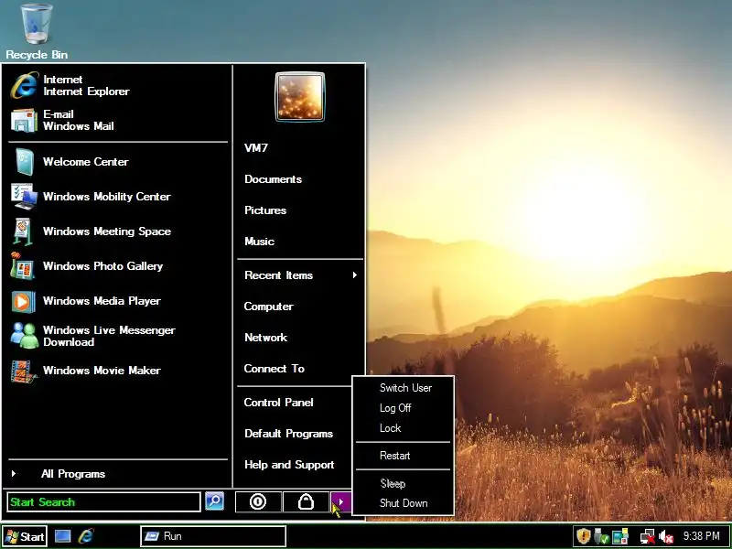Click Connect To in the Start menu
The image size is (732, 549).
274,369
